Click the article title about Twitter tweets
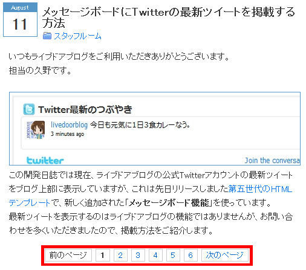The width and height of the screenshot is (306, 270). coord(169,18)
